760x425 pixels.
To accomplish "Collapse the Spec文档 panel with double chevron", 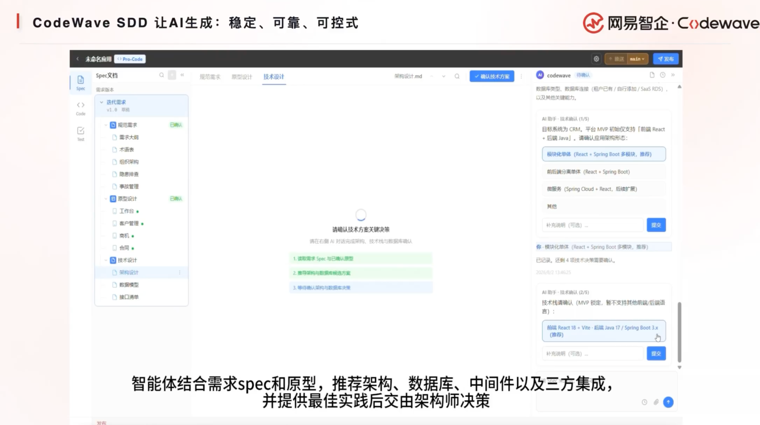I will (x=182, y=75).
